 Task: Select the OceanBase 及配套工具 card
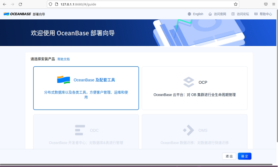[x=86, y=88]
